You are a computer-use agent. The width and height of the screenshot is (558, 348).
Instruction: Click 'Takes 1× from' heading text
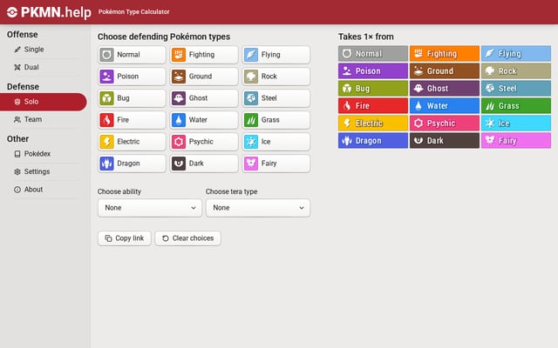366,37
